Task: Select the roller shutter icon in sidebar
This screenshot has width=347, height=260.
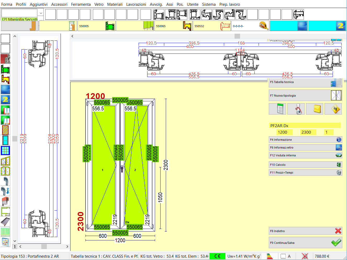Action: [x=5, y=201]
